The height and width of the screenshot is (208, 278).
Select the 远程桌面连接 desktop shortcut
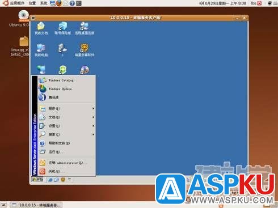point(85,28)
